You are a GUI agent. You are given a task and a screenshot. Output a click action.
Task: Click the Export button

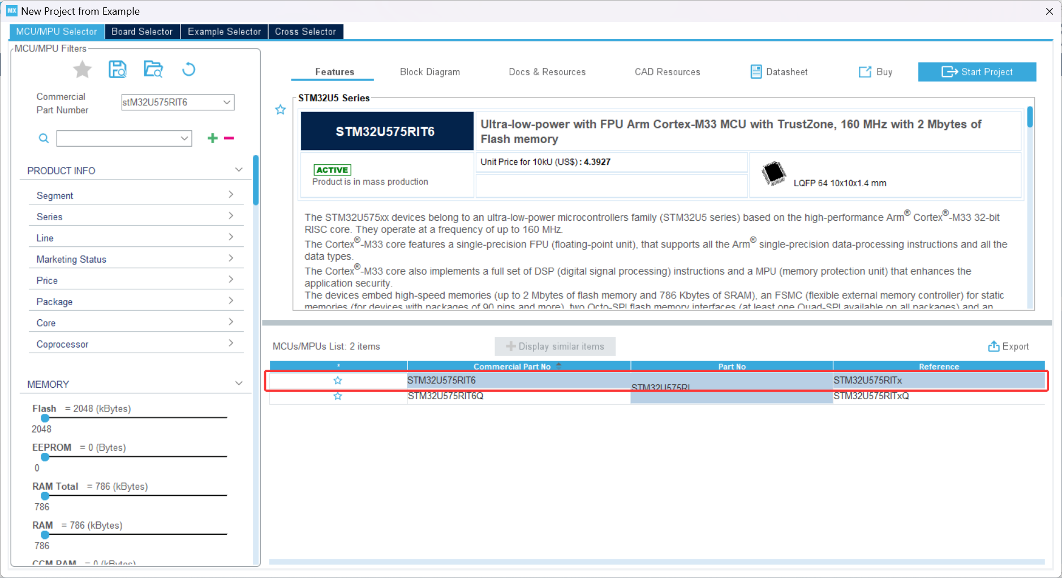1009,346
